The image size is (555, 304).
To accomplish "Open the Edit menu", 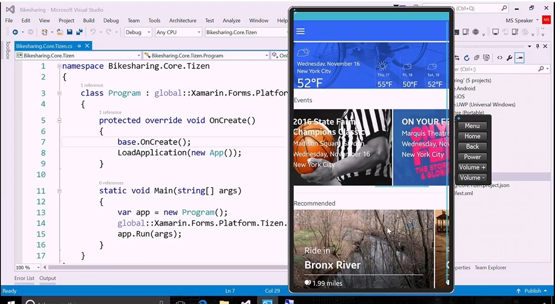I will (26, 21).
